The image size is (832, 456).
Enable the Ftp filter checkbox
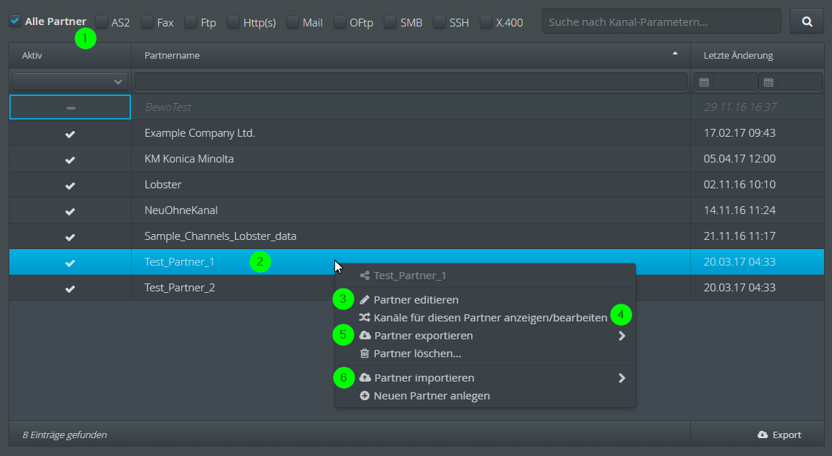190,22
